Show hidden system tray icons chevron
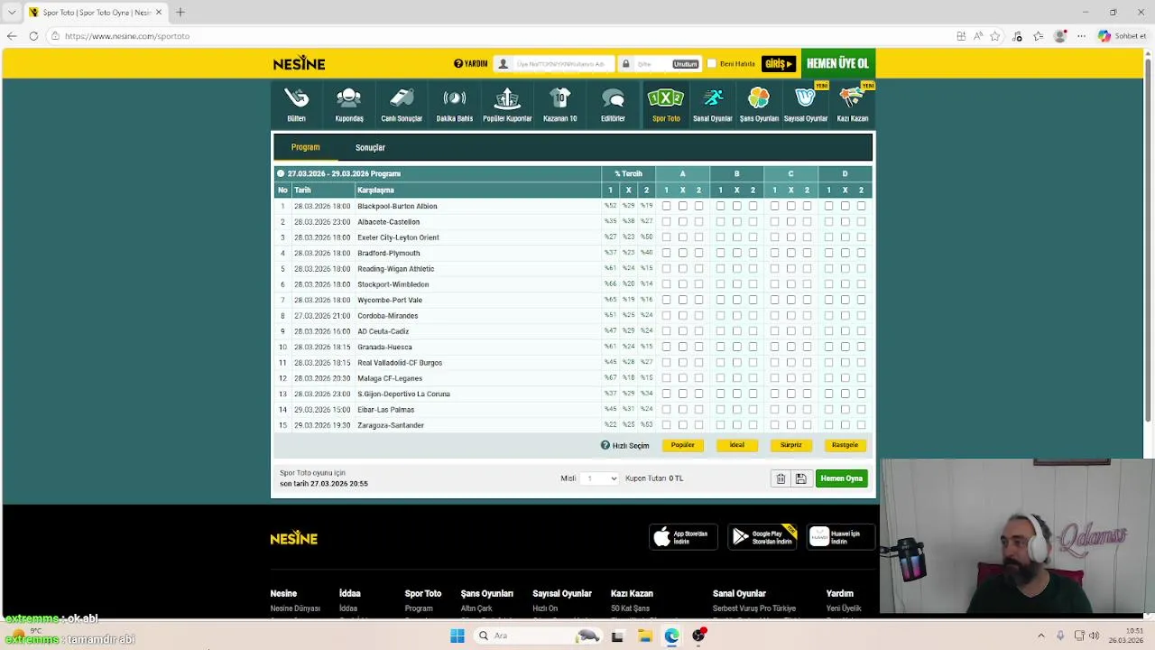The width and height of the screenshot is (1155, 650). pyautogui.click(x=1040, y=636)
